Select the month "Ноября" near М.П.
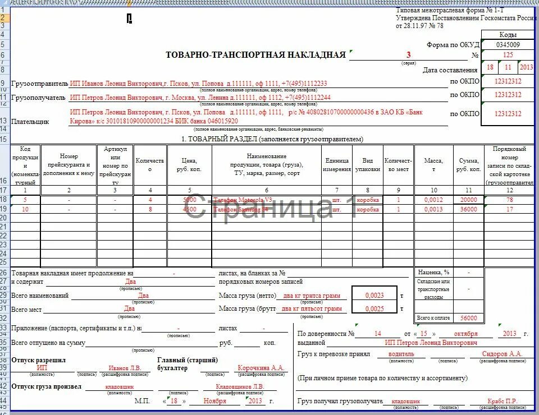539x415 pixels. (215, 401)
